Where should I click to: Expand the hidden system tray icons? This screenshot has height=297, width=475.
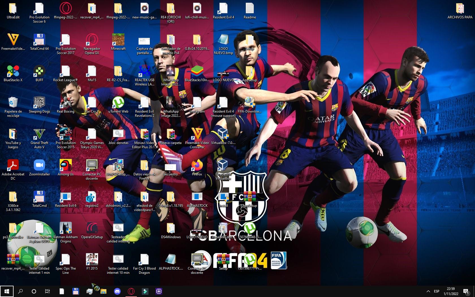click(x=428, y=291)
